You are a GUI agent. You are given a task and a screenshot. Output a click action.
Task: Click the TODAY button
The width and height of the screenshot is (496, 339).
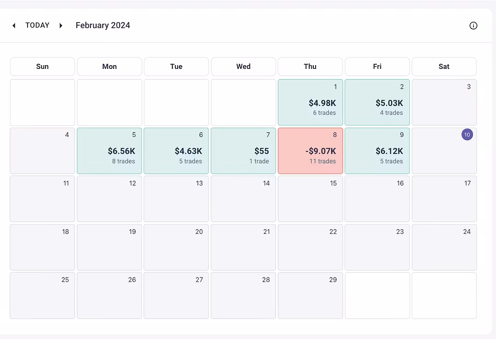point(37,25)
